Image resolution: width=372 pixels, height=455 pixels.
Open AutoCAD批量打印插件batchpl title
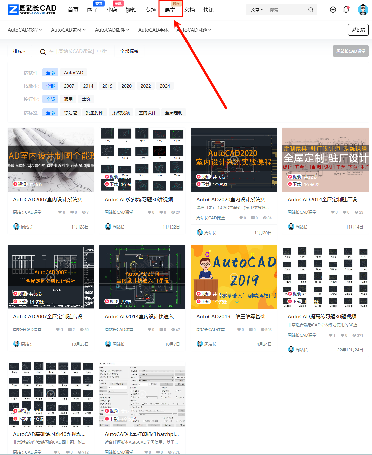click(142, 434)
